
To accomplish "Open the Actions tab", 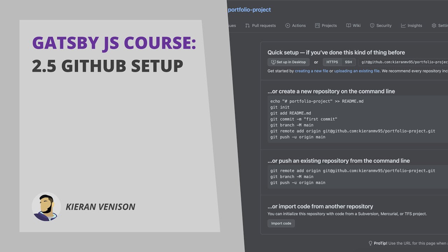I will pos(295,26).
